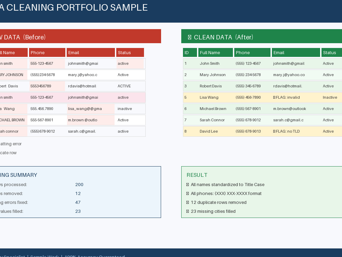
Task: Select the Phone header in the raw data table
Action: tap(47, 52)
